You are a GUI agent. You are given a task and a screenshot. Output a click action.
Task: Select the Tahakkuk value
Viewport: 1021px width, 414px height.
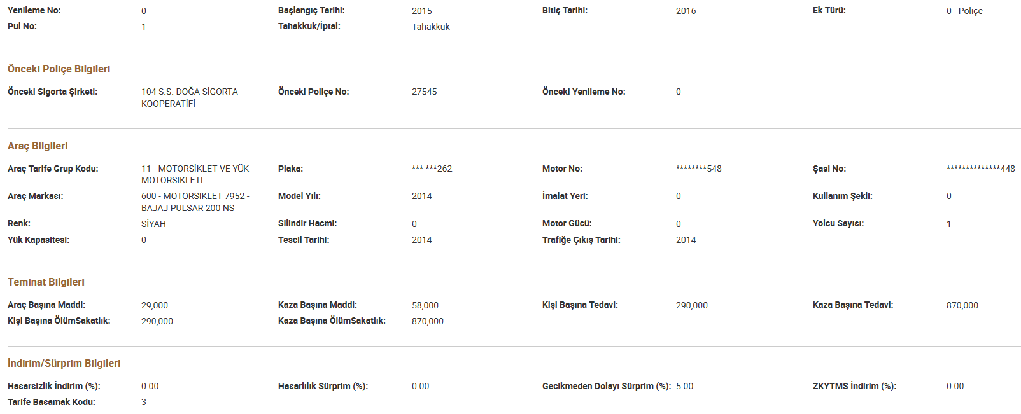pyautogui.click(x=430, y=27)
